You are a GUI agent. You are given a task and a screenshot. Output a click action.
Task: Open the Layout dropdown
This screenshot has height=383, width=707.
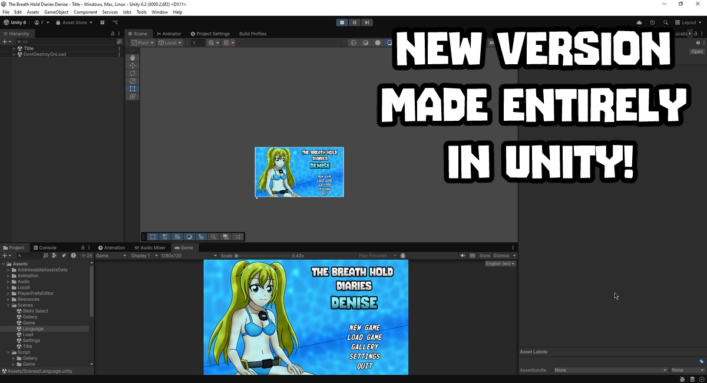tap(689, 22)
